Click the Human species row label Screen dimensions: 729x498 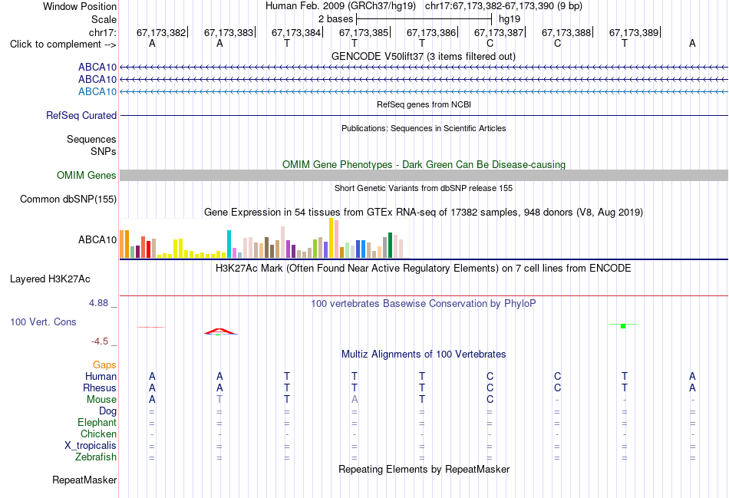(x=101, y=376)
